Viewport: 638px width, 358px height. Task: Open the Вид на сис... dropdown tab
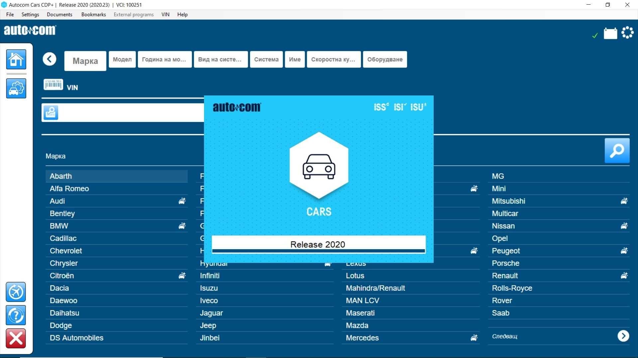coord(220,59)
